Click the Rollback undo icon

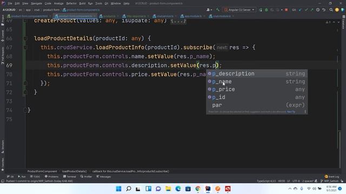click(324, 10)
